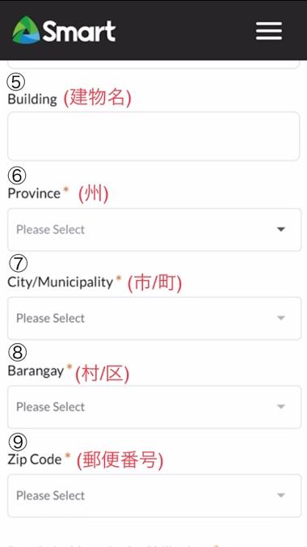Click the circled number 7 marker
Image resolution: width=307 pixels, height=547 pixels.
click(18, 264)
